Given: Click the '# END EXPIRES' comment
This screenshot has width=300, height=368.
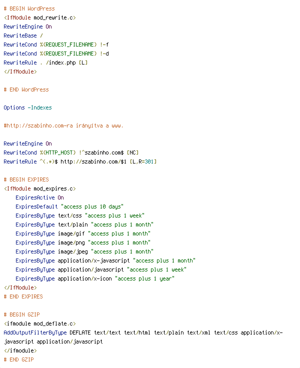Looking at the screenshot, I should 23,296.
